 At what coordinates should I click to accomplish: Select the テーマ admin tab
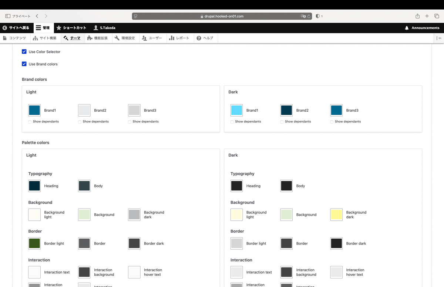72,38
